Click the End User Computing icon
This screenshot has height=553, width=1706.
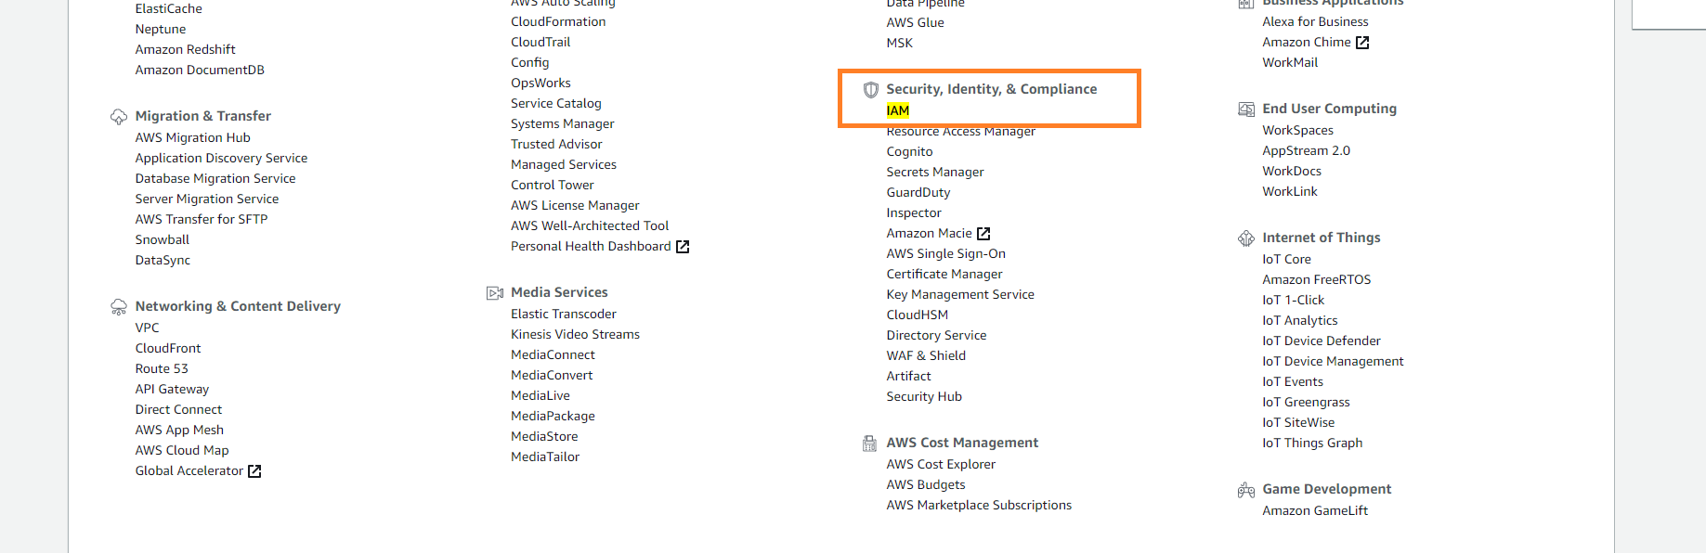tap(1245, 109)
